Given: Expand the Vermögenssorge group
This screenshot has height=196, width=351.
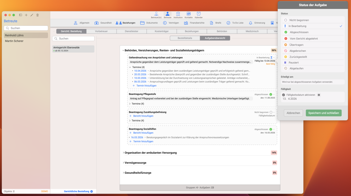Looking at the screenshot, I should coord(123,163).
